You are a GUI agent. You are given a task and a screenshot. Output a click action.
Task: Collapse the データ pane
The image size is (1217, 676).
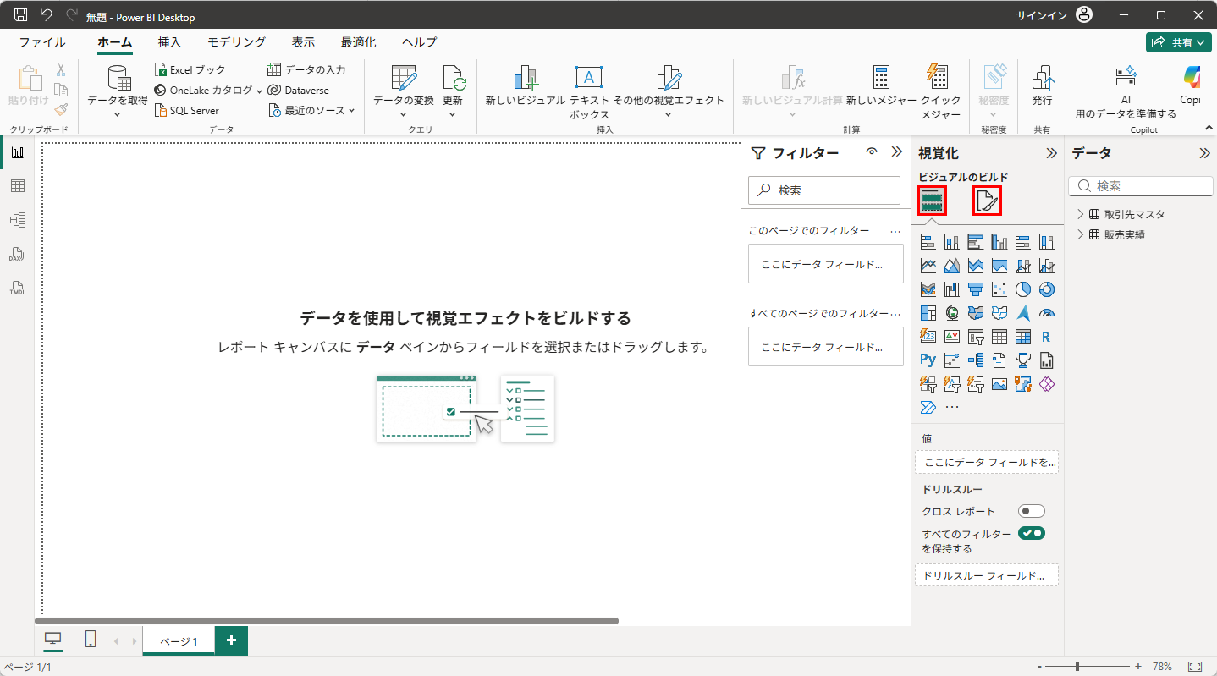click(1204, 153)
